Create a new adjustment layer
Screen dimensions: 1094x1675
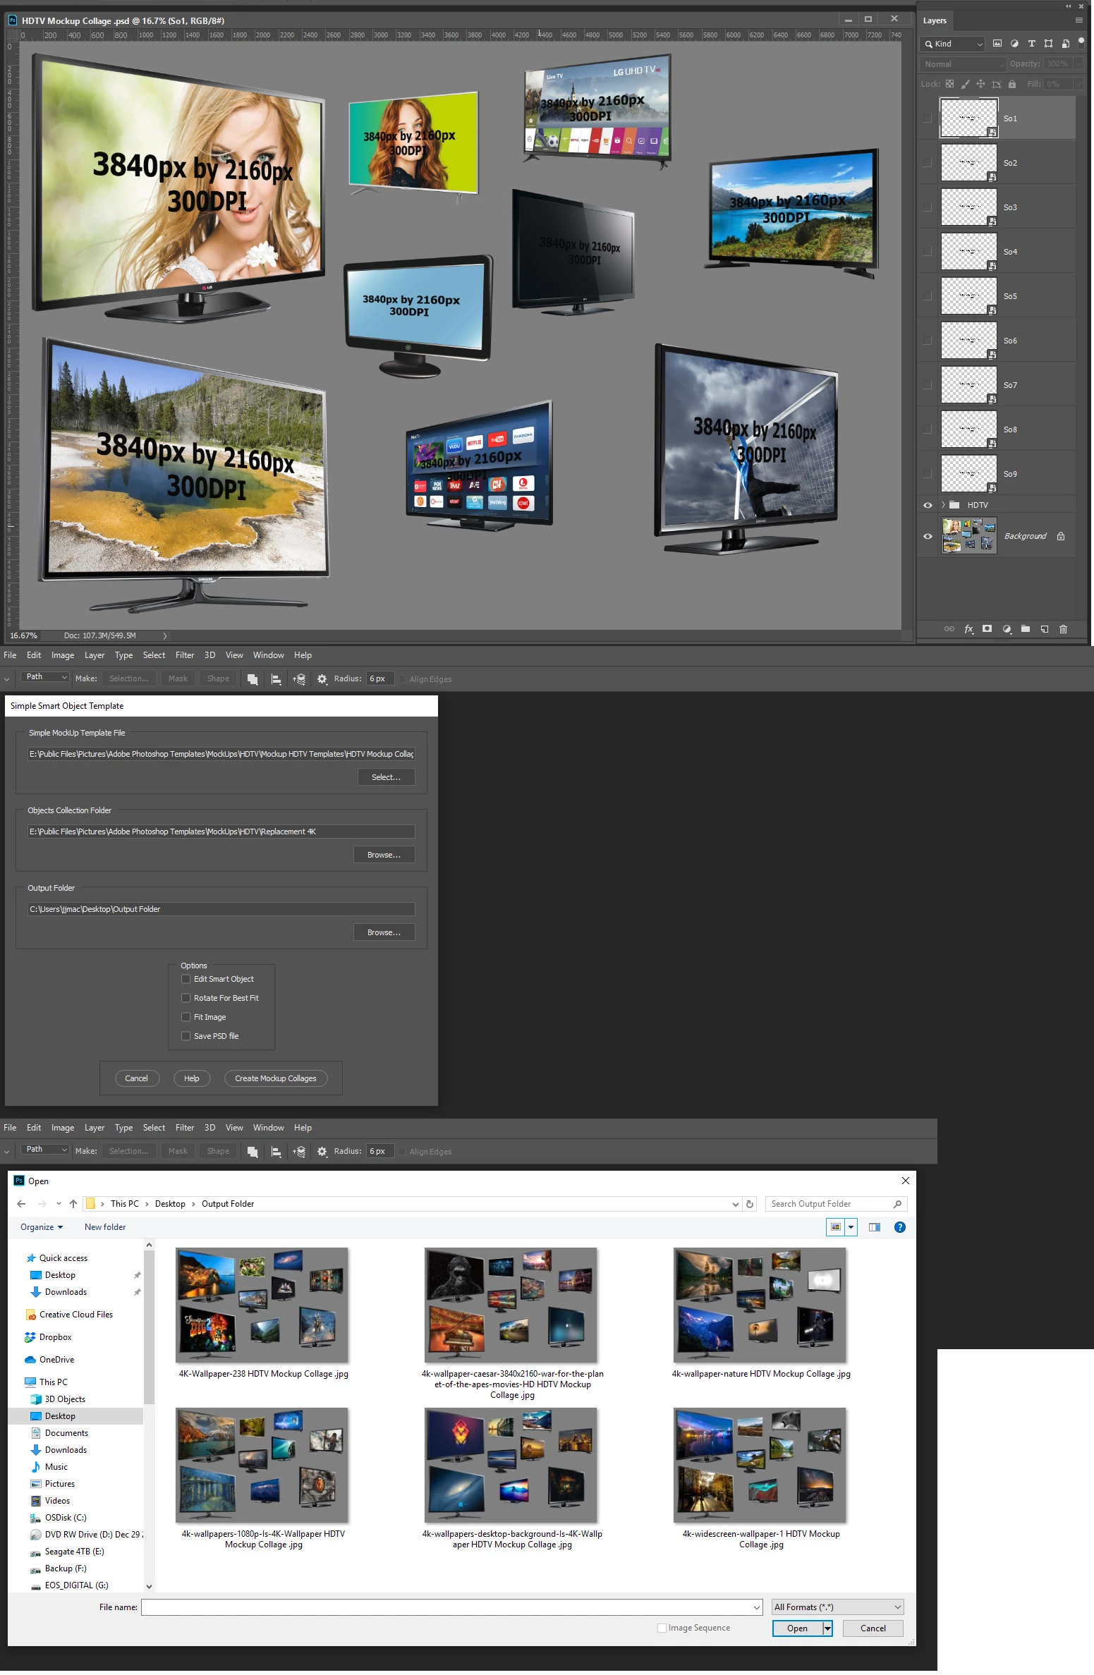pos(1007,629)
